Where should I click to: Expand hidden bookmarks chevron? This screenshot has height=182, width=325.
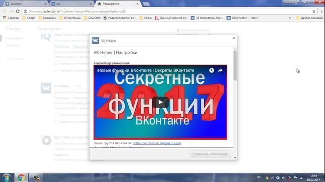[290, 18]
